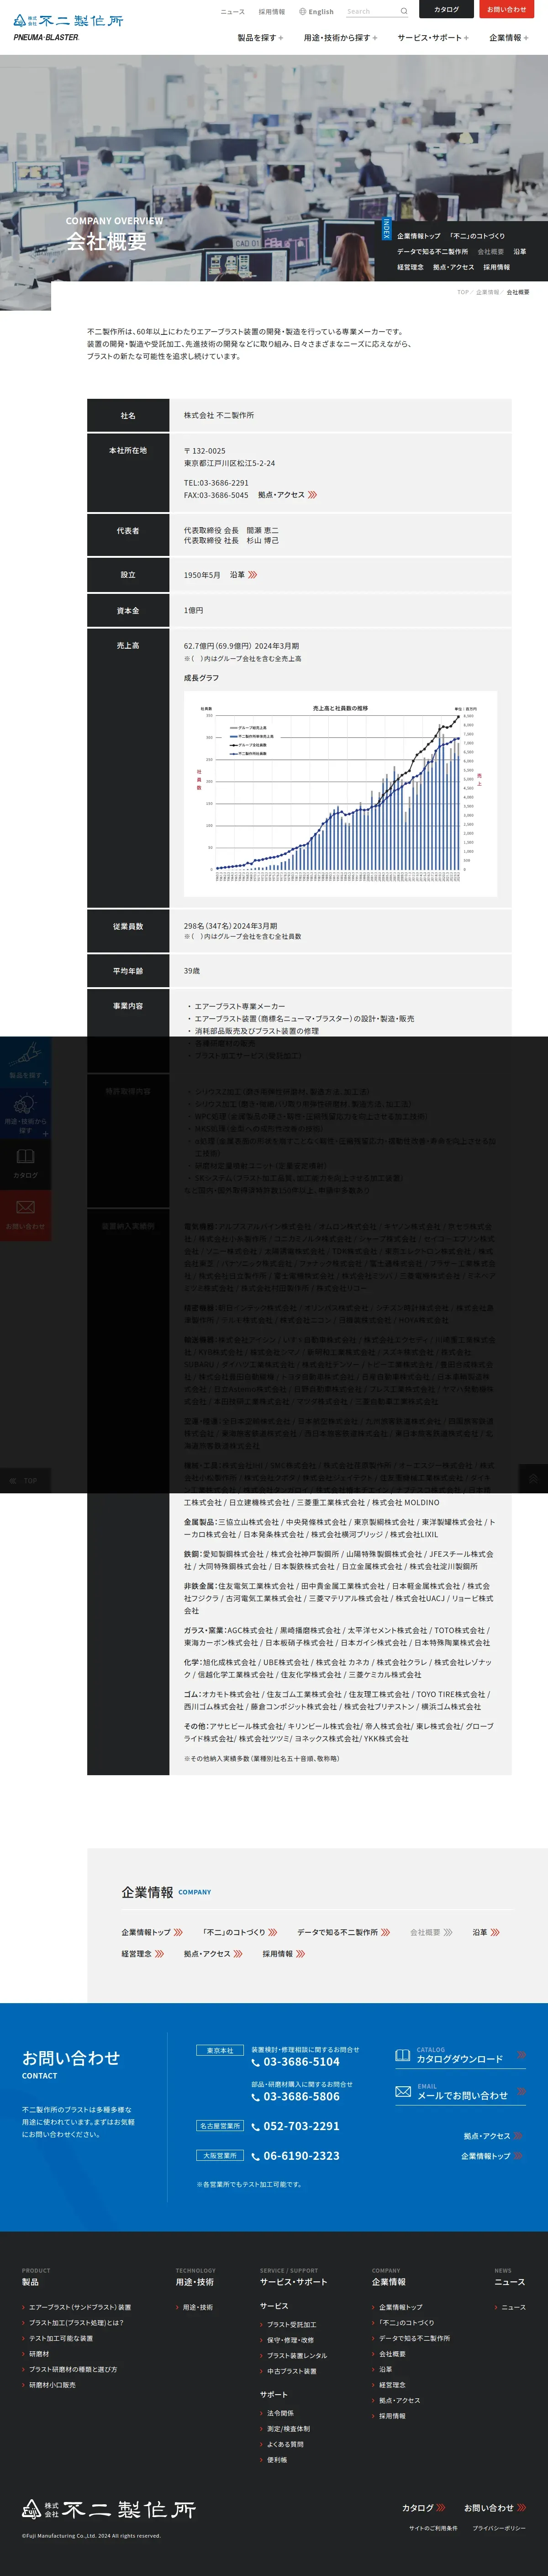This screenshot has height=2576, width=548.
Task: Open 沿革 link next to 1950年5月
Action: pyautogui.click(x=243, y=575)
